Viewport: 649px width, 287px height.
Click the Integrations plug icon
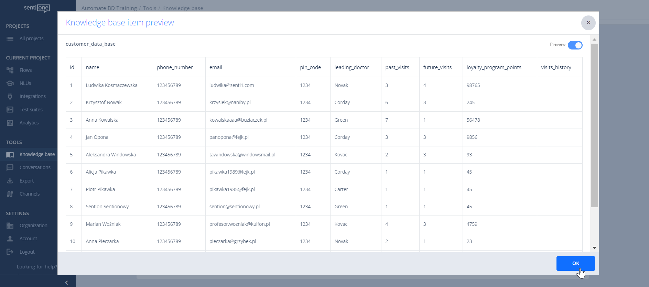pos(10,96)
